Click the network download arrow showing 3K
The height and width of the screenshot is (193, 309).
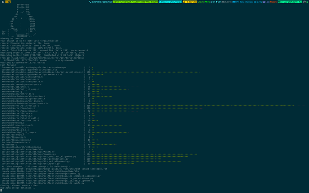pyautogui.click(x=212, y=2)
